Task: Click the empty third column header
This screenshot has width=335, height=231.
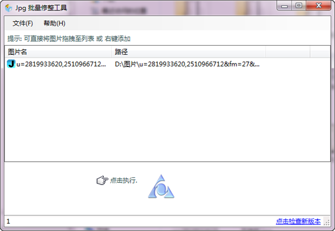Action: click(x=288, y=52)
